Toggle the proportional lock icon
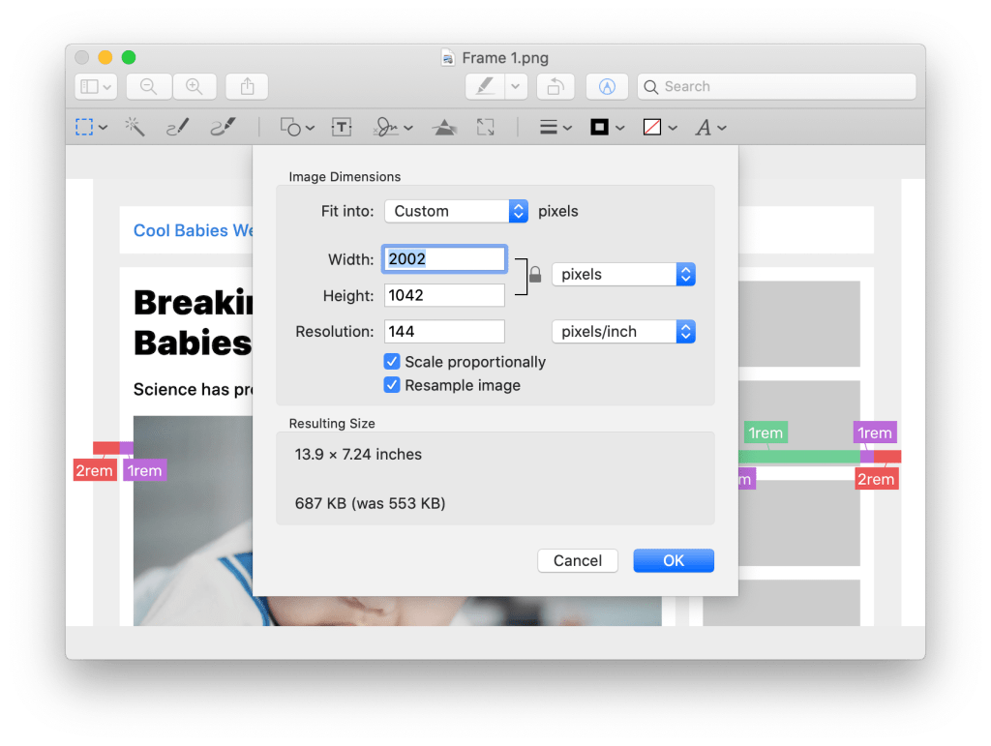This screenshot has width=991, height=746. 535,274
